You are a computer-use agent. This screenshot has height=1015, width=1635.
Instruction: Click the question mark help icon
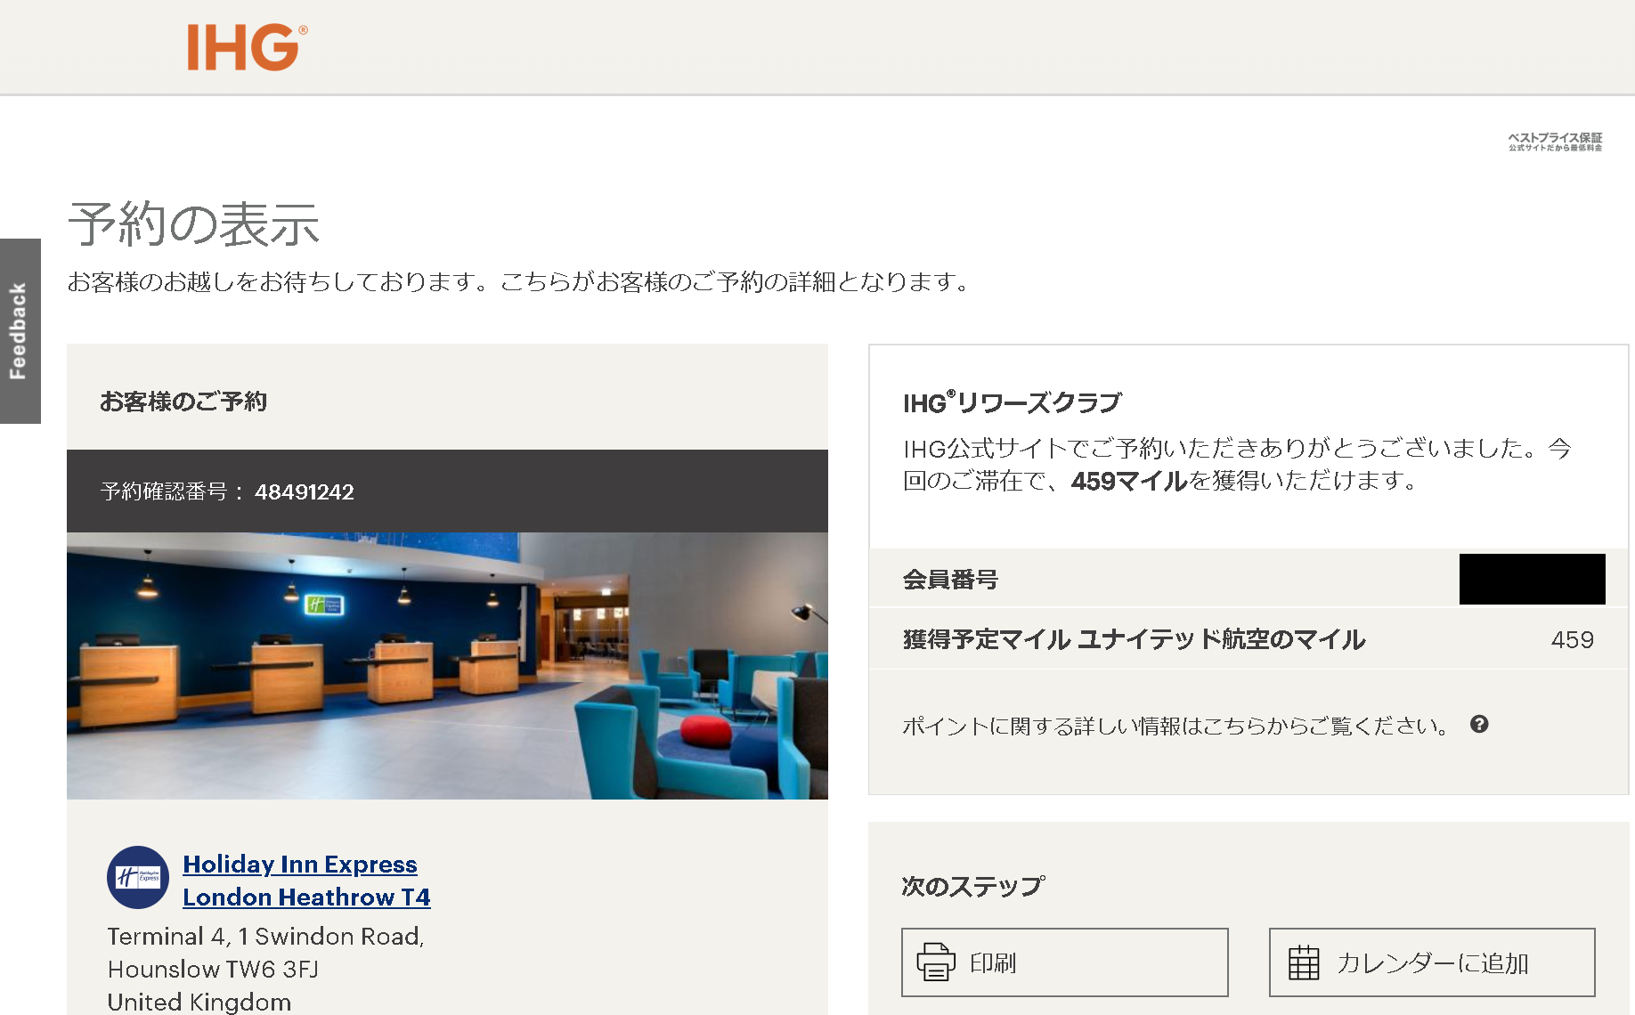coord(1479,724)
